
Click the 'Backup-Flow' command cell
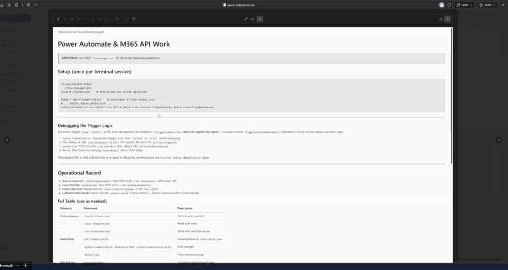(92, 255)
